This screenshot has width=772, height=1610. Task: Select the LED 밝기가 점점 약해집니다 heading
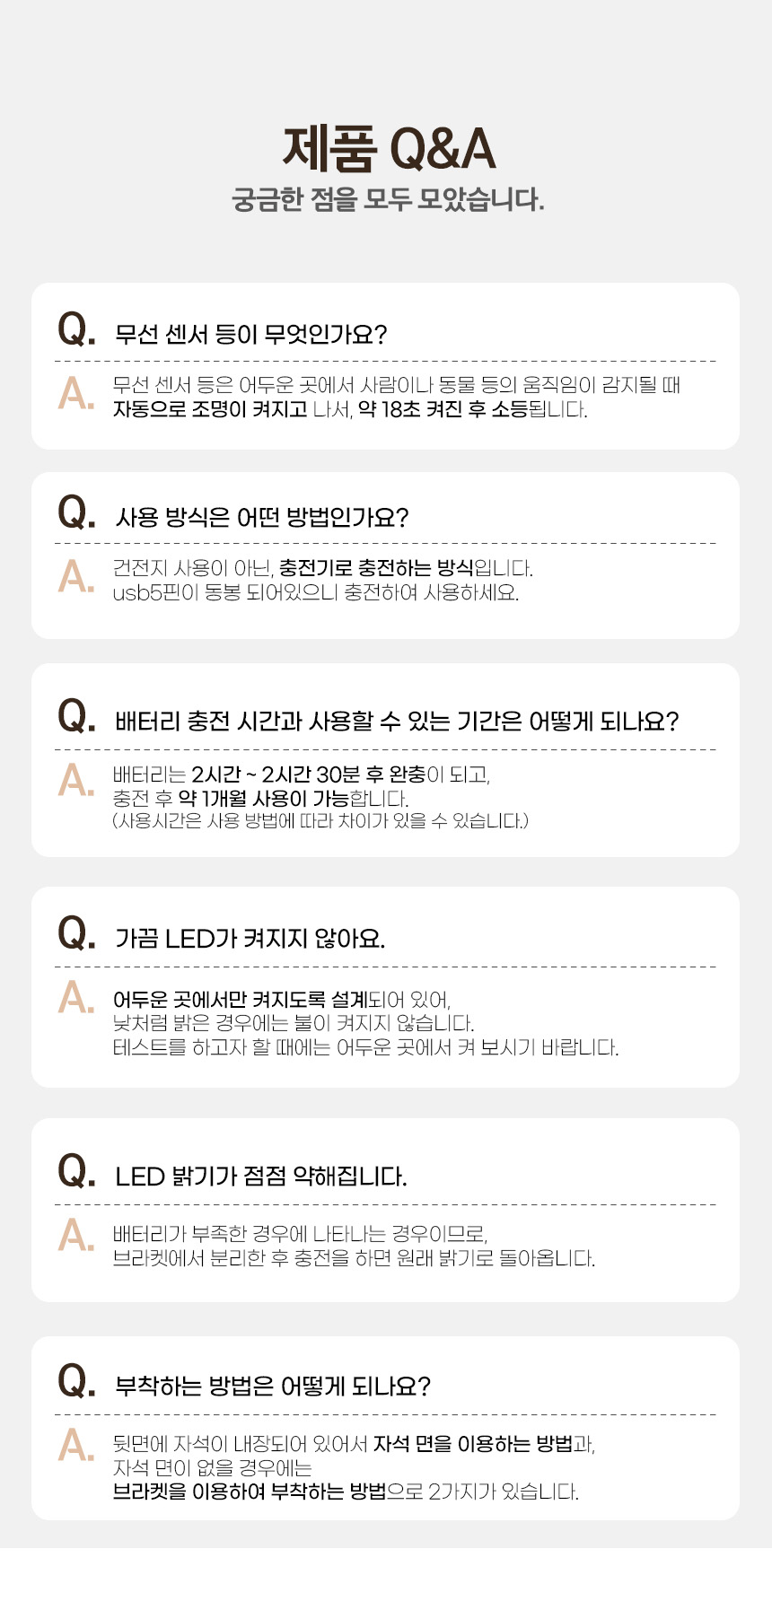[261, 1177]
